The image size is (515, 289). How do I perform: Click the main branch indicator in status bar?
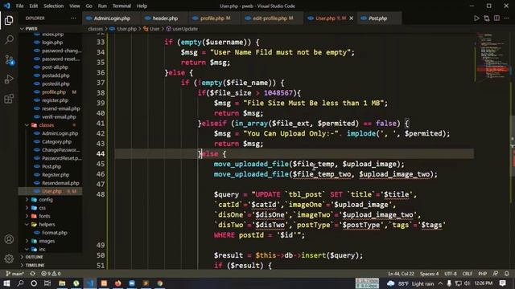tap(15, 274)
